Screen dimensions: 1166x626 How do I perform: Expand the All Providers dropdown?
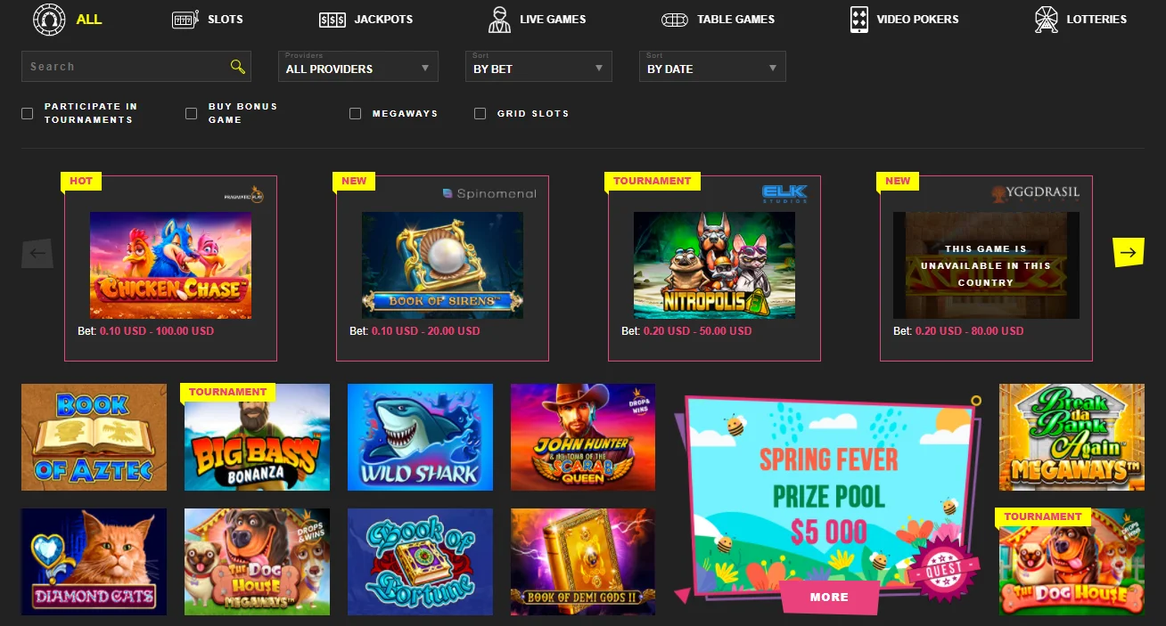358,67
